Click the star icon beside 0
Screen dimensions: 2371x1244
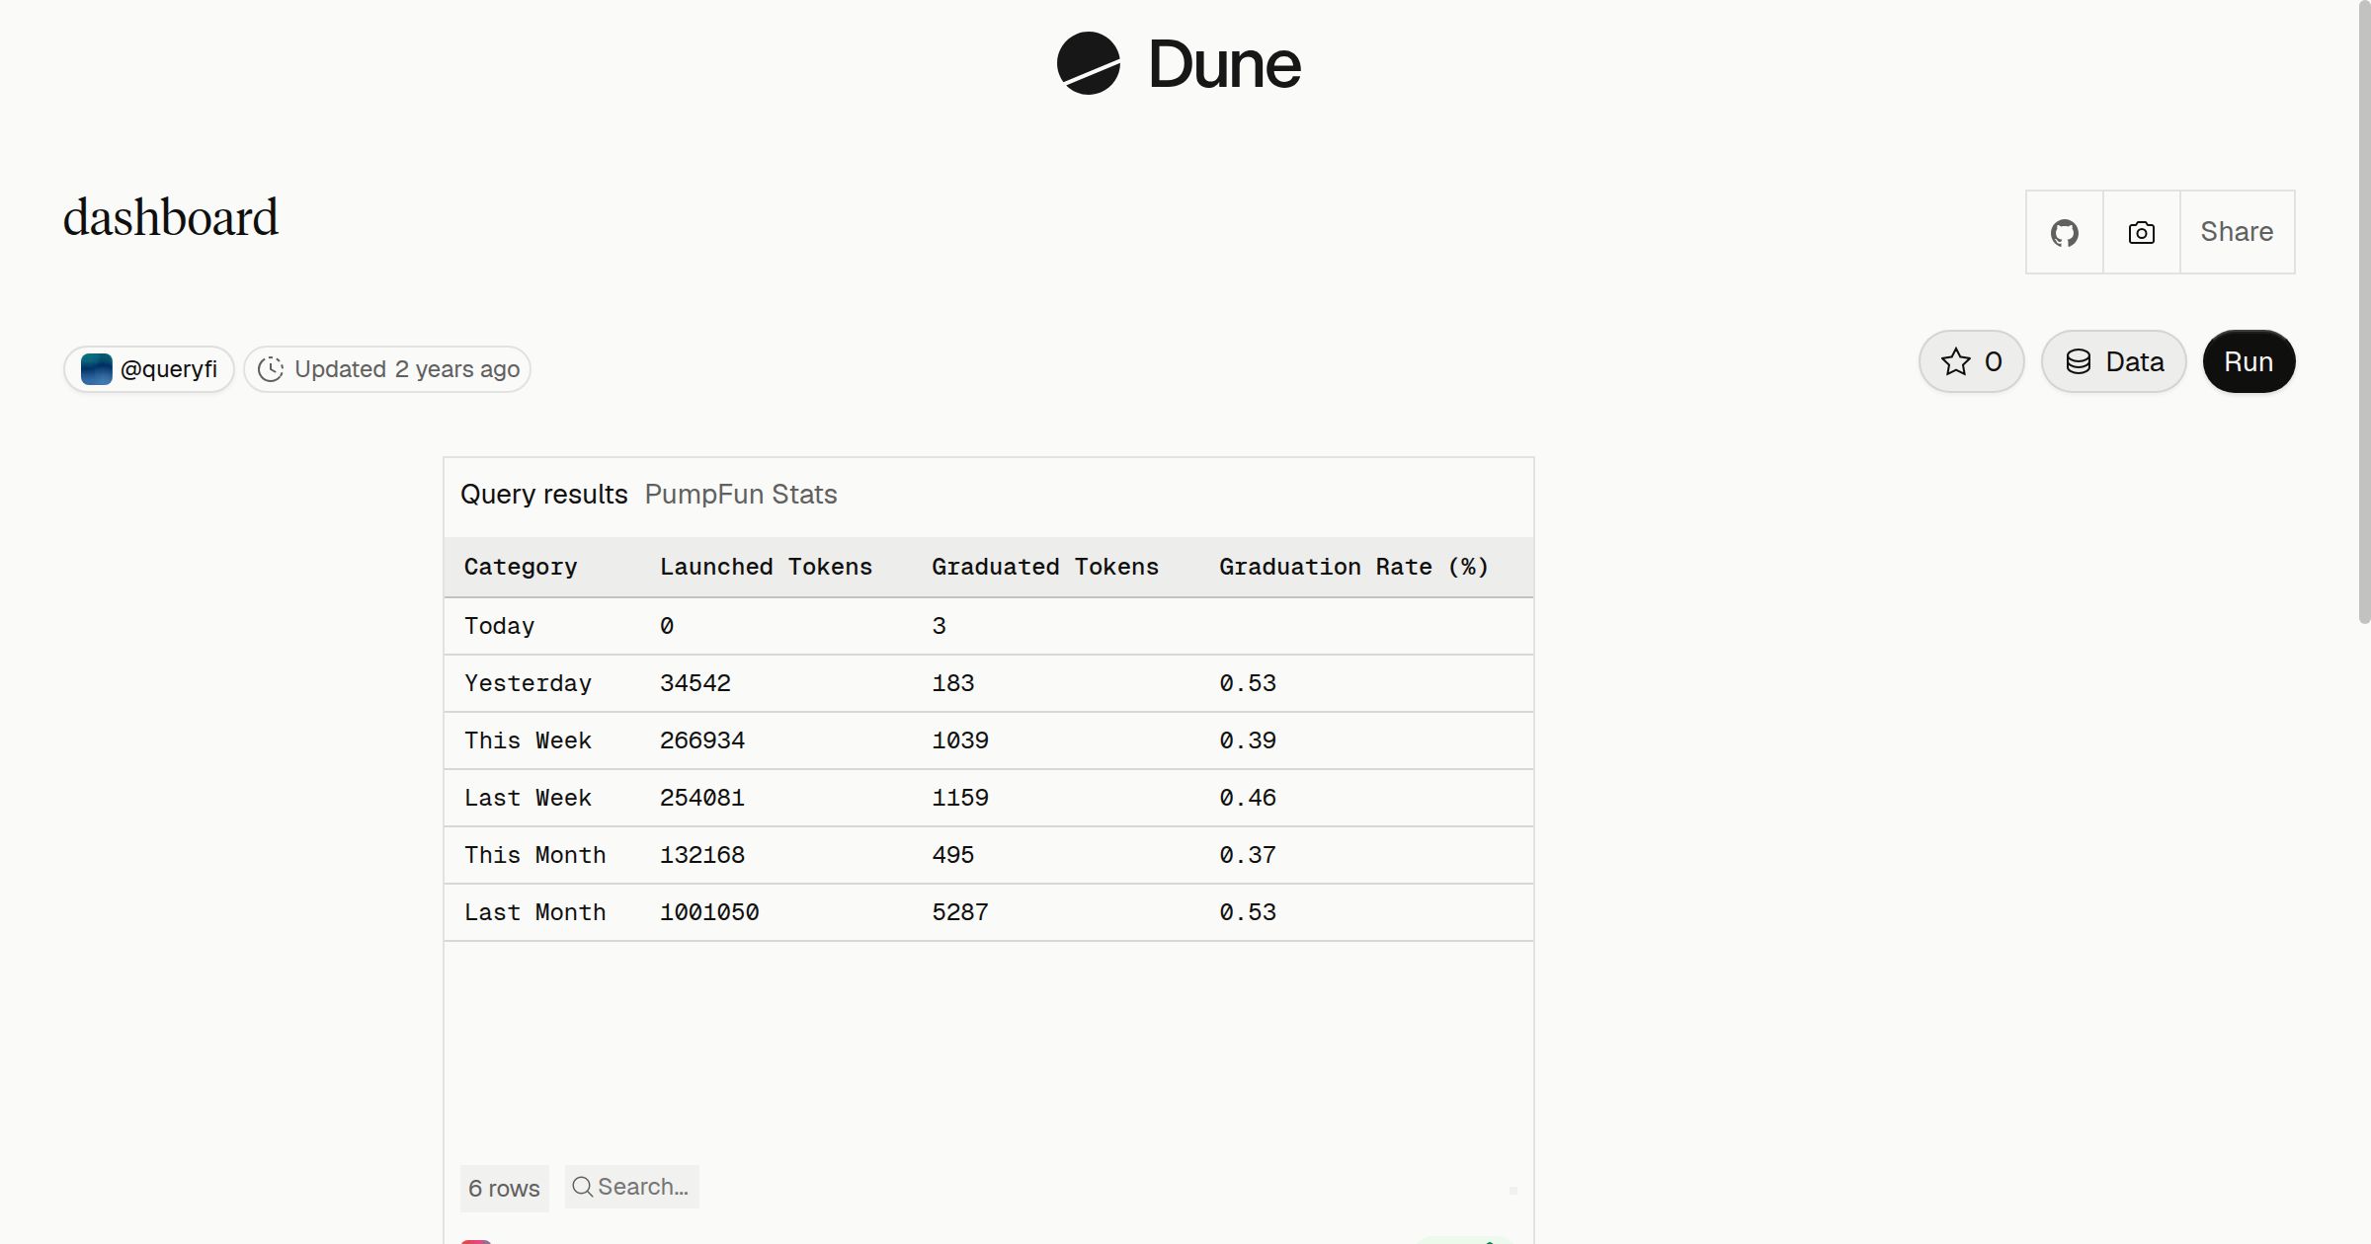point(1956,361)
